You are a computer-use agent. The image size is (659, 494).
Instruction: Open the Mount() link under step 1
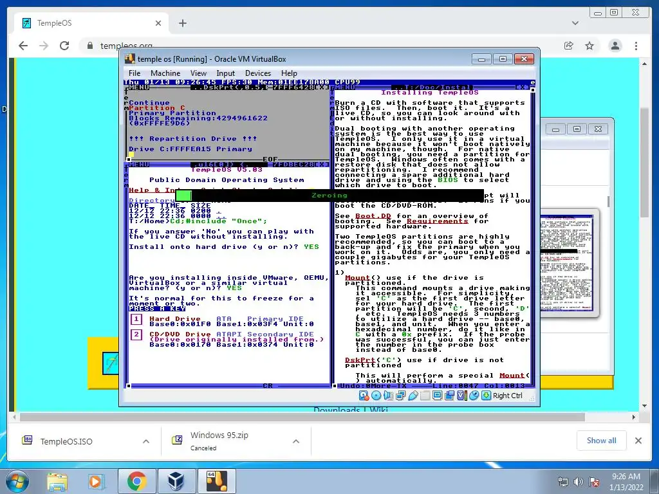357,278
